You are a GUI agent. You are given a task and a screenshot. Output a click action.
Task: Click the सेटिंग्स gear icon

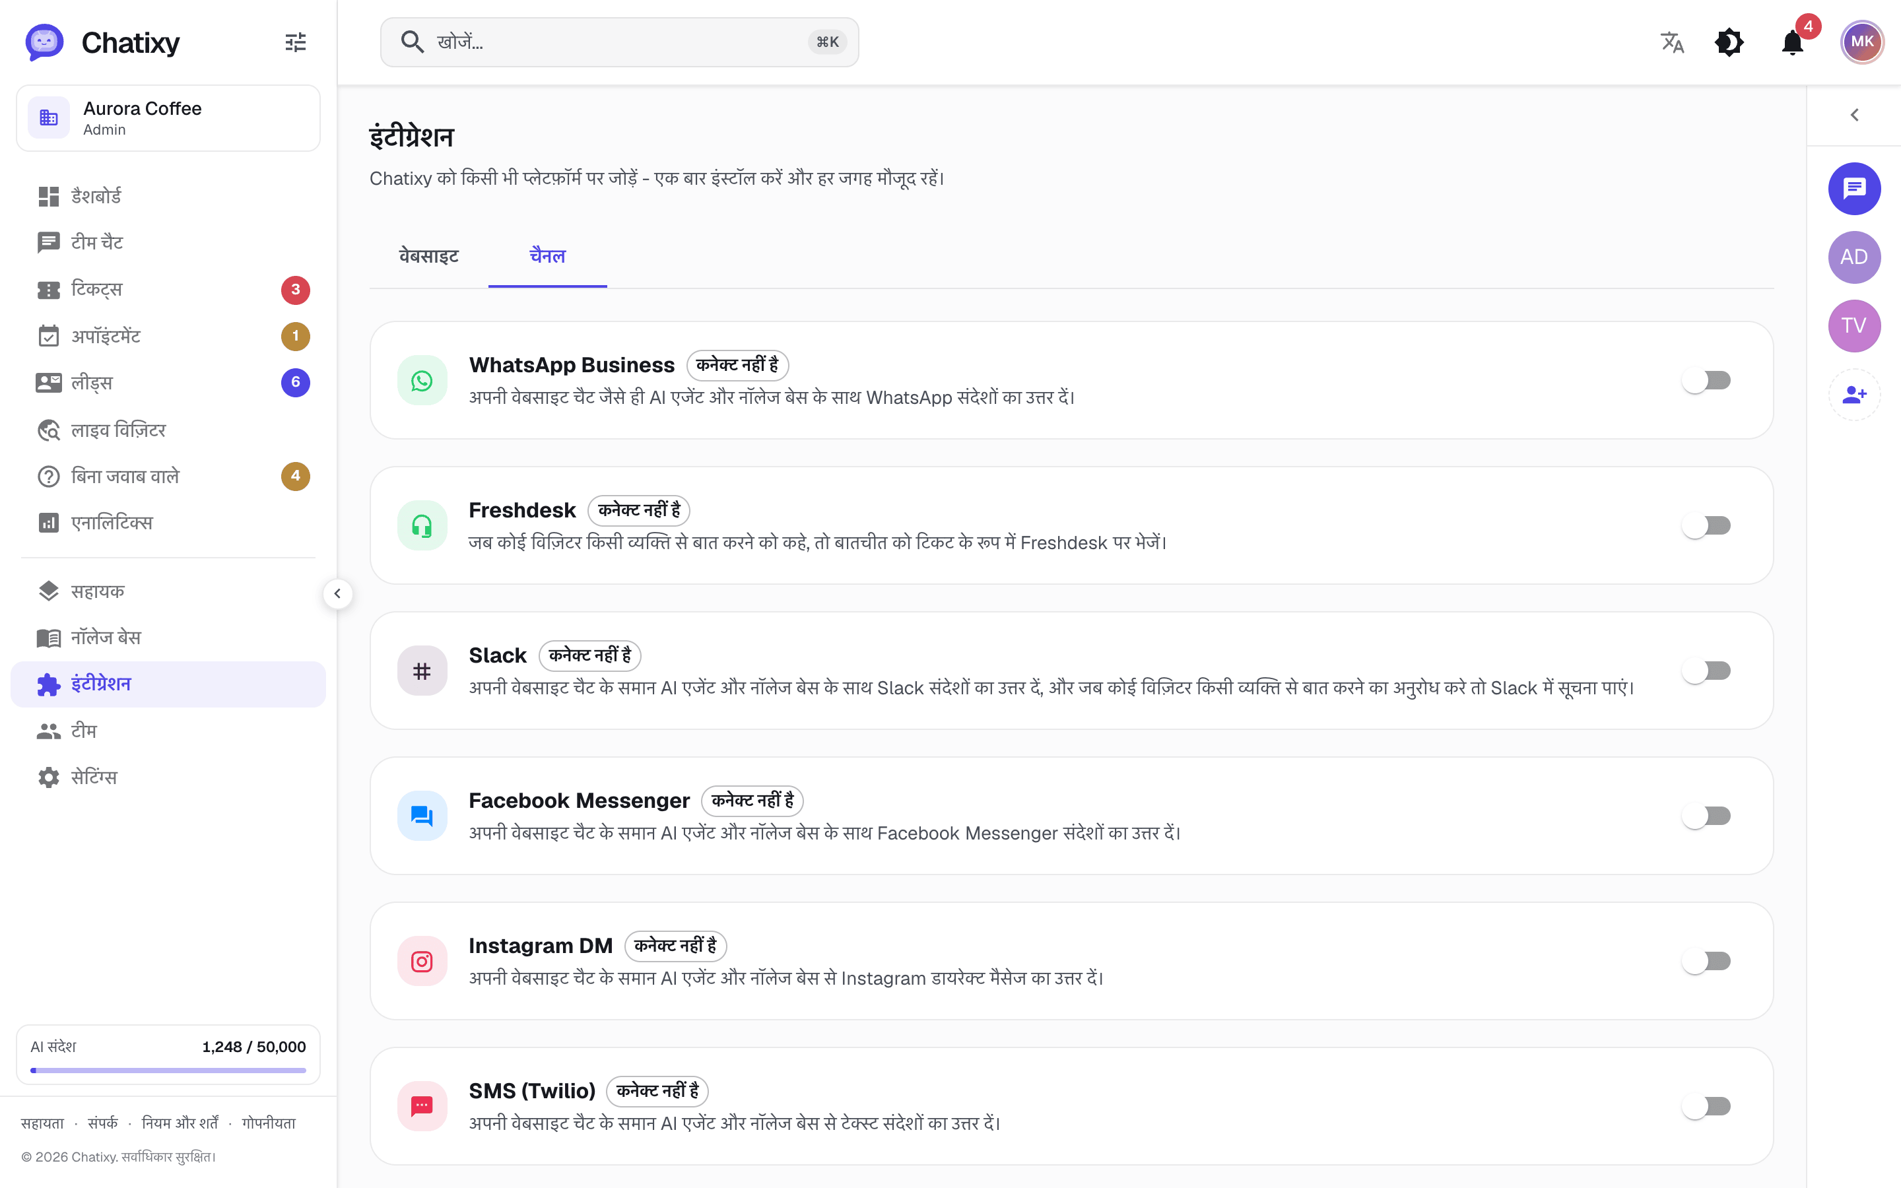[49, 777]
